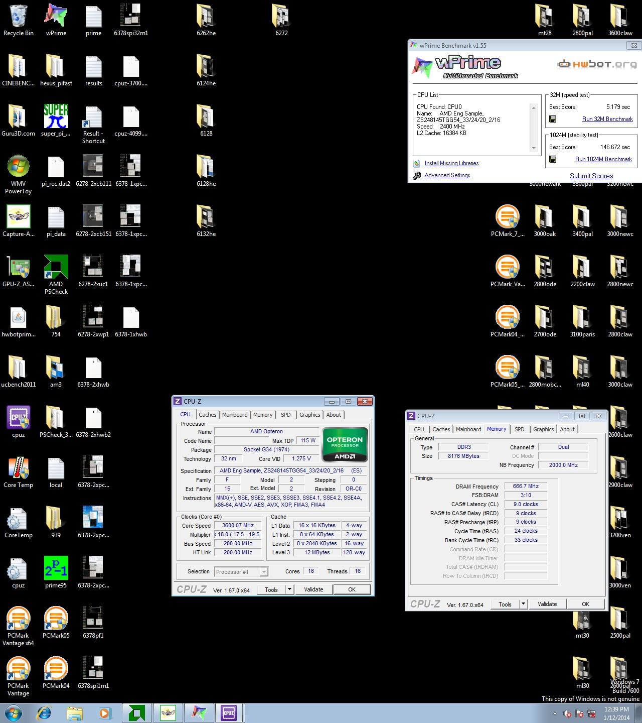This screenshot has width=642, height=723.
Task: Open PCMark_7 installer icon
Action: pos(507,221)
